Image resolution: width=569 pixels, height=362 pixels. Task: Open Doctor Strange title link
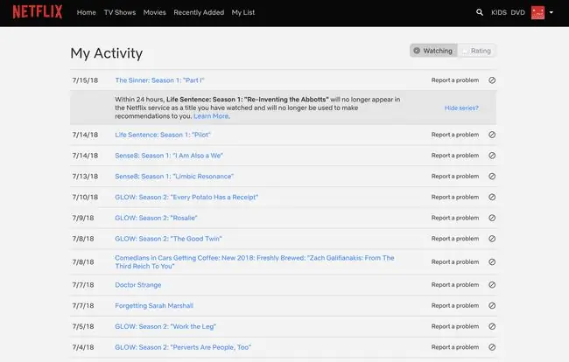(x=138, y=285)
